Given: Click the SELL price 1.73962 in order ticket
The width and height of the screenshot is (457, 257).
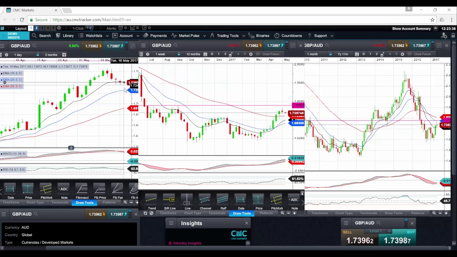Looking at the screenshot, I should (360, 237).
